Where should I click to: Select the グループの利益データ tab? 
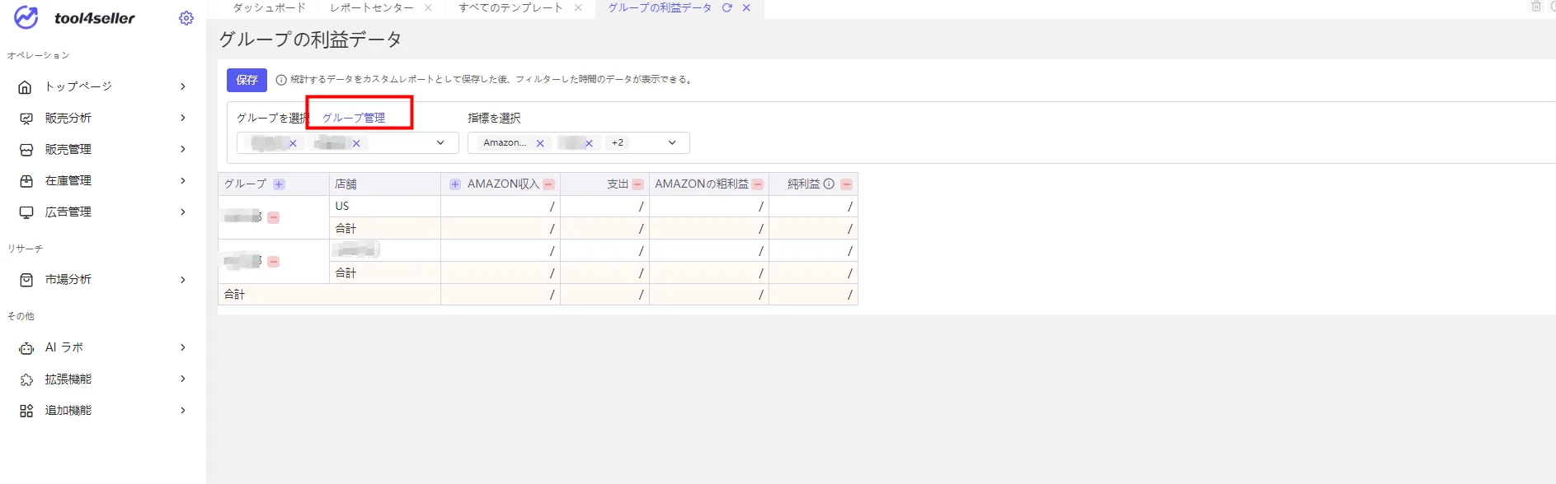pos(660,7)
